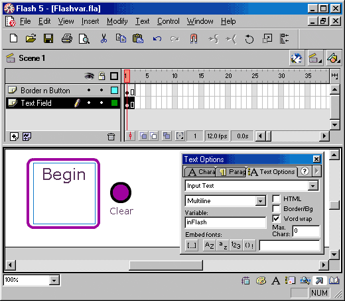Screen dimensions: 345x301
Task: Click the Add Layer plus icon
Action: click(x=14, y=136)
